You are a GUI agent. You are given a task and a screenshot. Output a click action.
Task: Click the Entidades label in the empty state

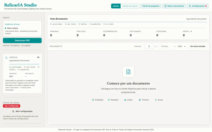click(99, 100)
